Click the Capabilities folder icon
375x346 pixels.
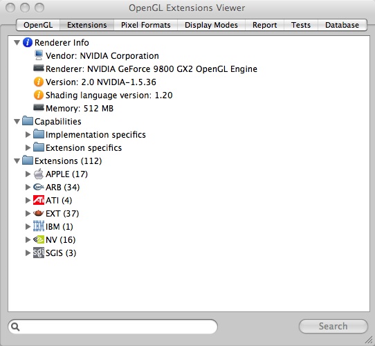[x=28, y=121]
